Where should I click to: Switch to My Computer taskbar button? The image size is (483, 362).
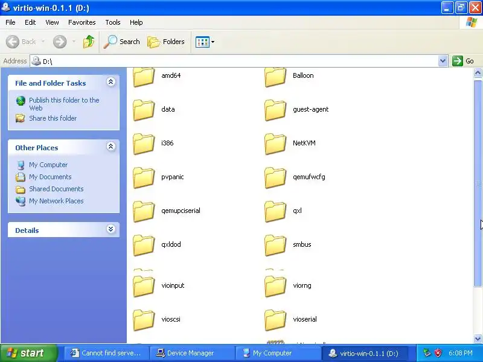(278, 353)
